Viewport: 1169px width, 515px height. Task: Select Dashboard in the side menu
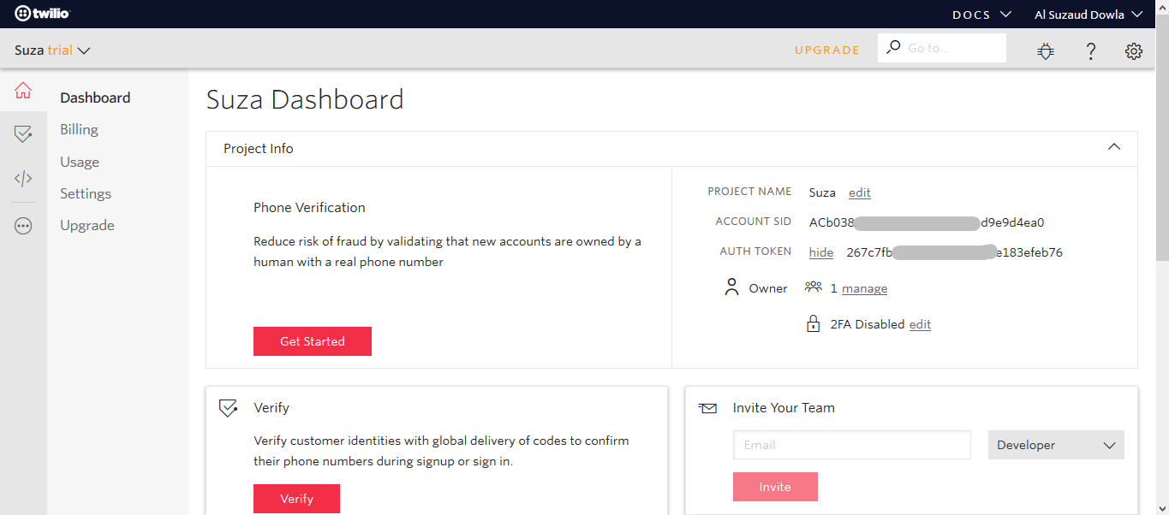pos(95,98)
